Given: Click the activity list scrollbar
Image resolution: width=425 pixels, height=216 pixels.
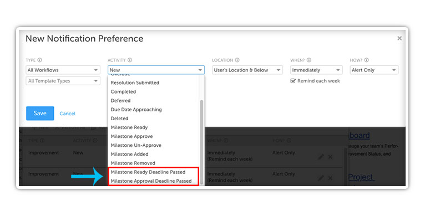Looking at the screenshot, I should [201, 142].
